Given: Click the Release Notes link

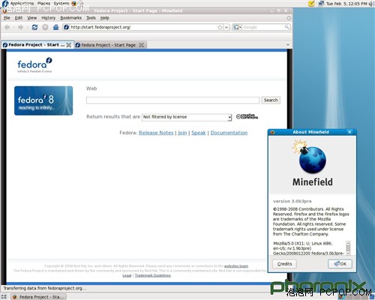Looking at the screenshot, I should [156, 133].
